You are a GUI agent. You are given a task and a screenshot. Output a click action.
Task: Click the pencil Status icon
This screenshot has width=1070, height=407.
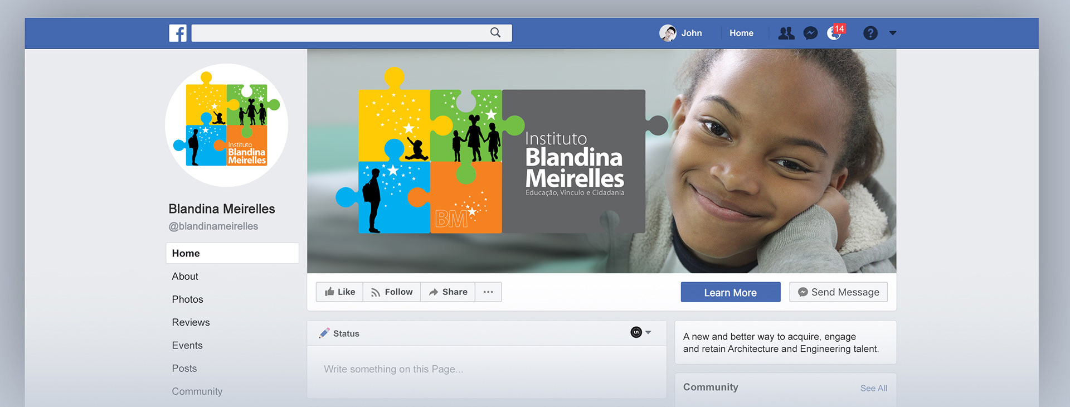(x=324, y=333)
